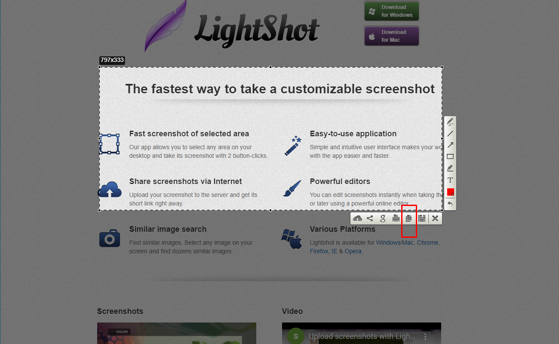Image resolution: width=559 pixels, height=344 pixels.
Task: Open the Chrome platform link
Action: tap(427, 243)
